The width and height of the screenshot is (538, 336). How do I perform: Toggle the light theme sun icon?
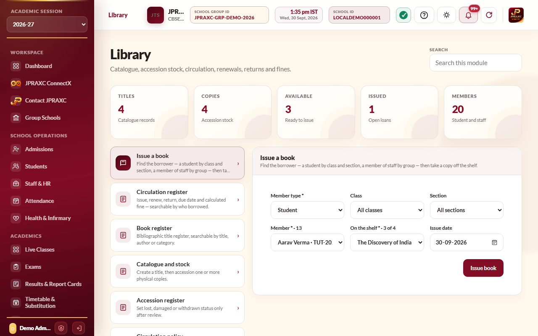[446, 15]
